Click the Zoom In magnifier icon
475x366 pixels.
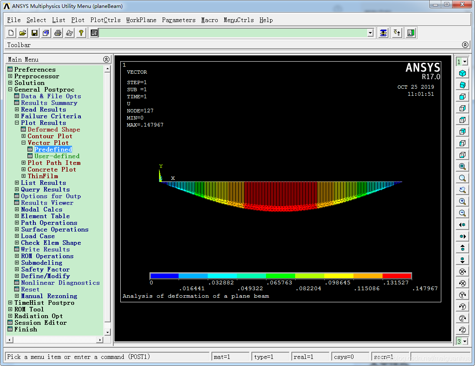coord(462,202)
